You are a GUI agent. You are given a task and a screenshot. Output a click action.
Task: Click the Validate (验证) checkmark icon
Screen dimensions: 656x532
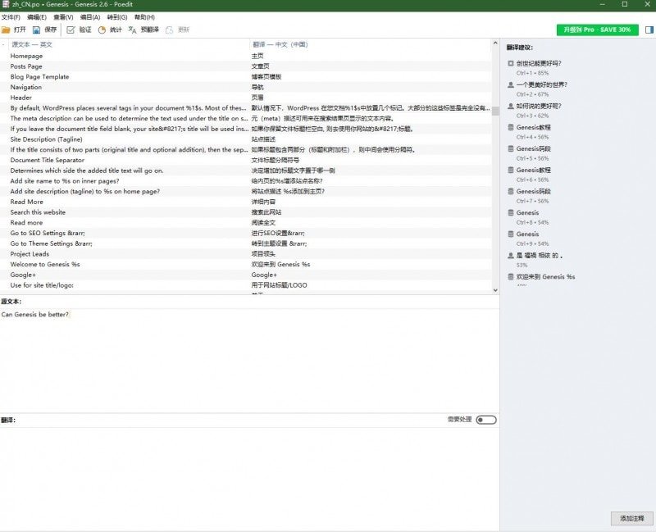point(71,30)
